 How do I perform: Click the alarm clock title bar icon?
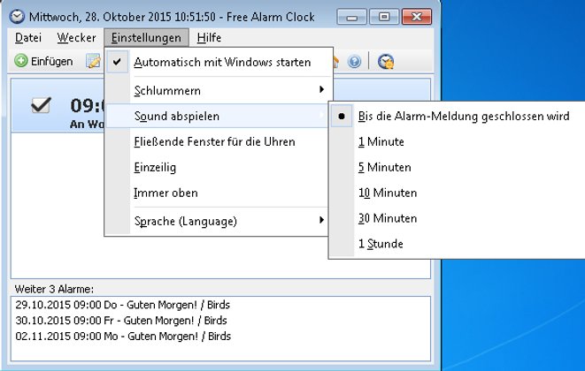[x=17, y=17]
